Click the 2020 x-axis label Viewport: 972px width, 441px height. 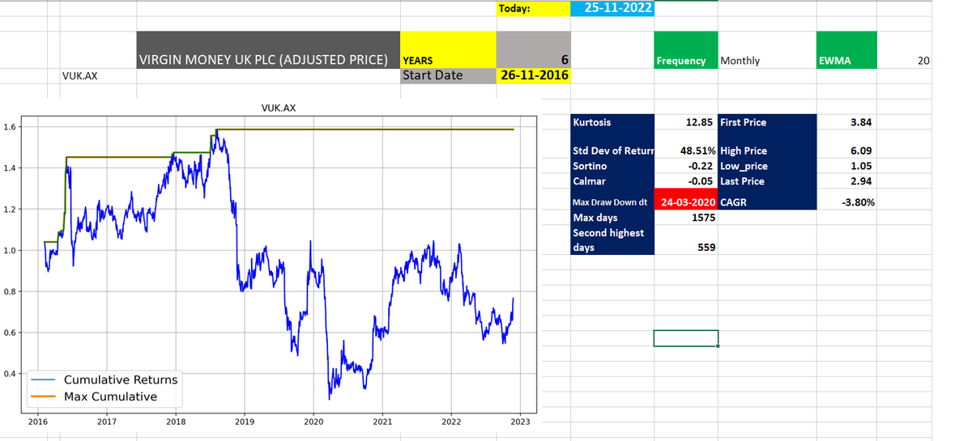click(313, 422)
